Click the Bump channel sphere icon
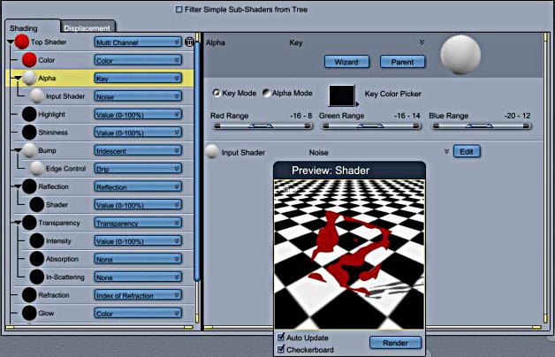555x357 pixels. [28, 151]
